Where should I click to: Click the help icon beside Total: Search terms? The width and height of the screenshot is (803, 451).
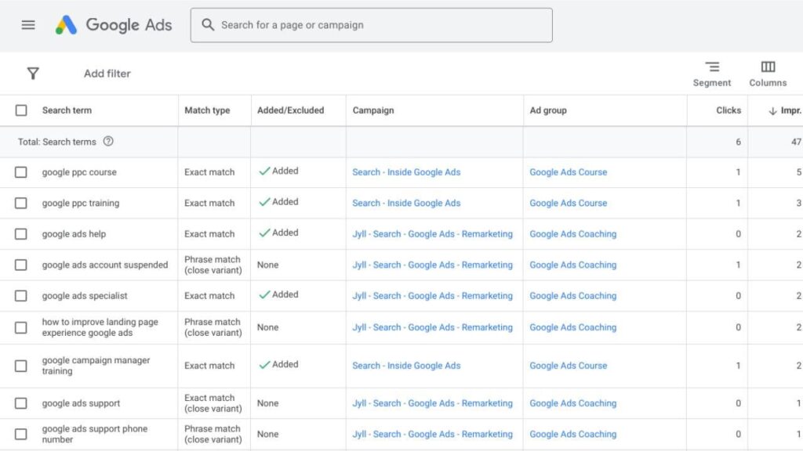[108, 142]
